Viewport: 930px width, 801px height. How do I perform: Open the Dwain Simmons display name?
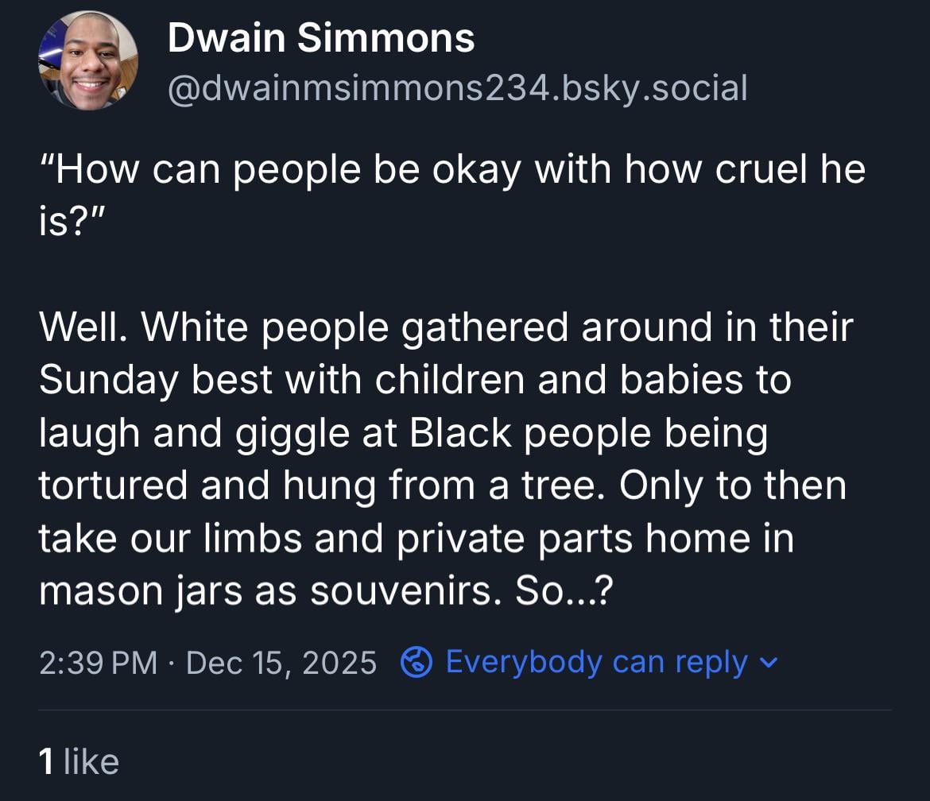pyautogui.click(x=321, y=38)
